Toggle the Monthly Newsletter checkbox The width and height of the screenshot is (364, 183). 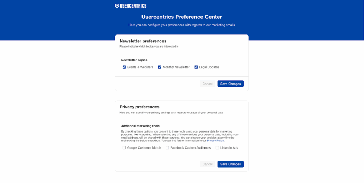tap(160, 67)
